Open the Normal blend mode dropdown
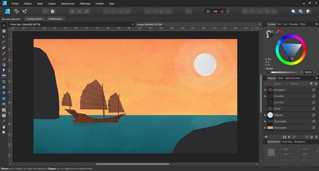Image resolution: width=319 pixels, height=171 pixels. click(299, 83)
